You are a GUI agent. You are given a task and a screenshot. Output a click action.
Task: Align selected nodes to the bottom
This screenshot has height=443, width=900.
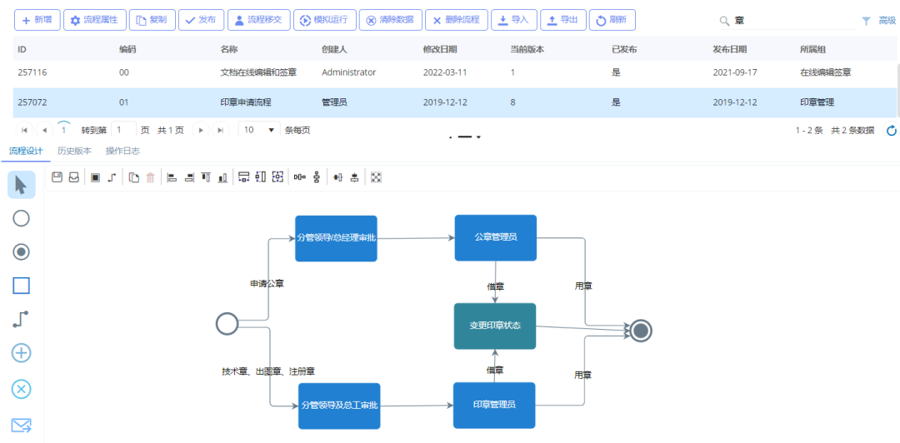[x=222, y=177]
